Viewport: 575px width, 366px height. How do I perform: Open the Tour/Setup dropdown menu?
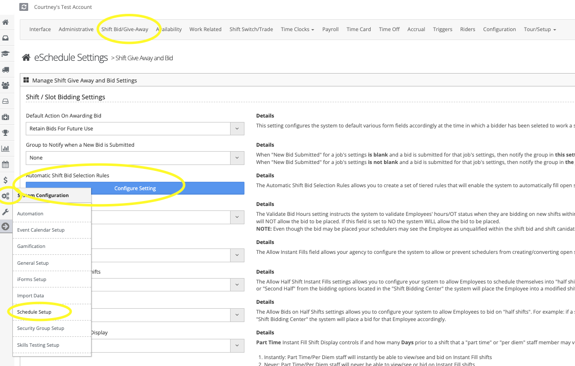pyautogui.click(x=540, y=29)
